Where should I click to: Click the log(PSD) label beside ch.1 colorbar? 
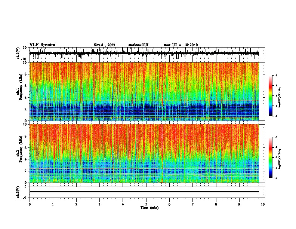[280, 97]
